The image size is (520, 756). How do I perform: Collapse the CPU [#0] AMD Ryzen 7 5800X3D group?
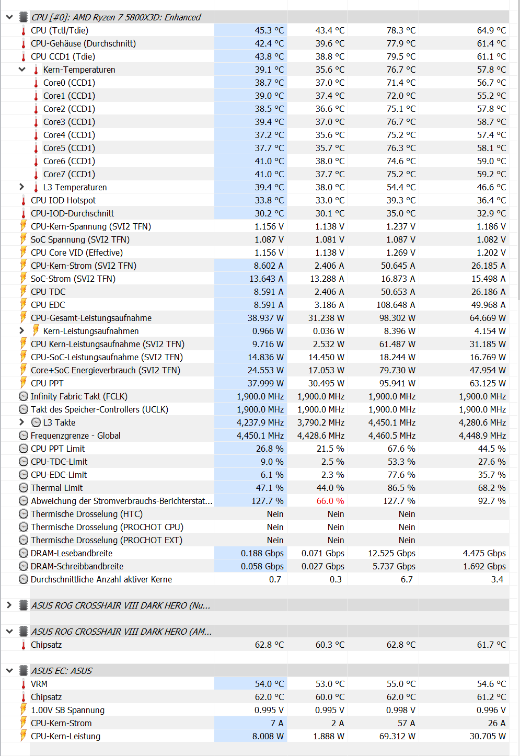tap(9, 17)
